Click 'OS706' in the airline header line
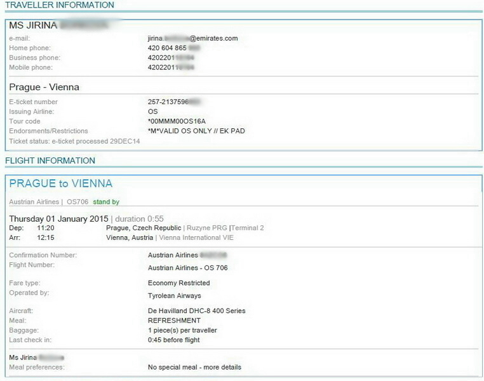 77,202
